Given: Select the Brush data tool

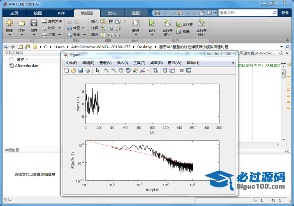Looking at the screenshot, I should click(x=143, y=70).
